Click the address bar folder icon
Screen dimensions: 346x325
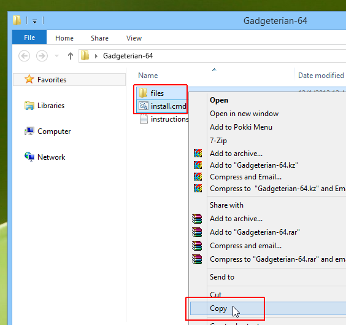pos(85,55)
